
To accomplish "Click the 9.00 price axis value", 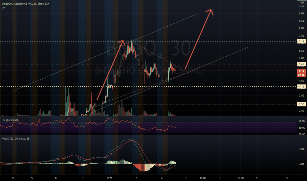I will (x=301, y=13).
